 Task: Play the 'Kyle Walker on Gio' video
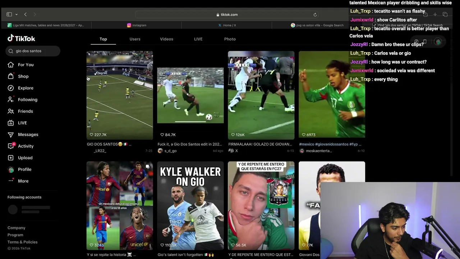pyautogui.click(x=190, y=206)
